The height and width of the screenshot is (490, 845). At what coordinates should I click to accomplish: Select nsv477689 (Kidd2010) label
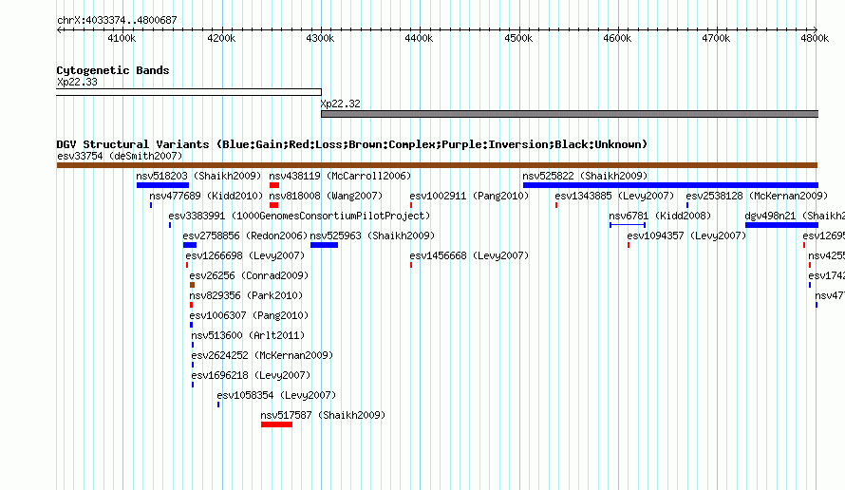[206, 197]
